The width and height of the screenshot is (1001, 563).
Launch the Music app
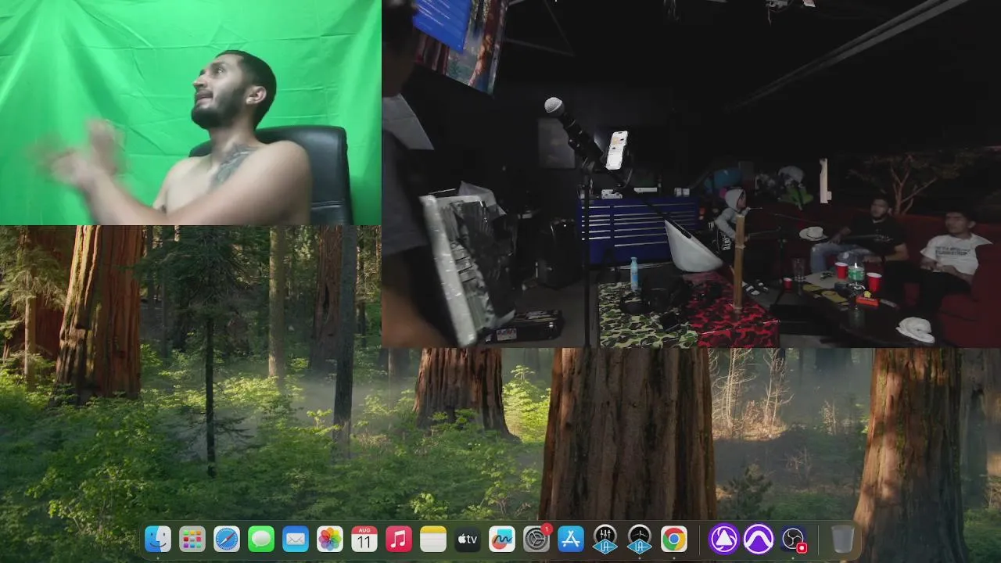(x=399, y=539)
